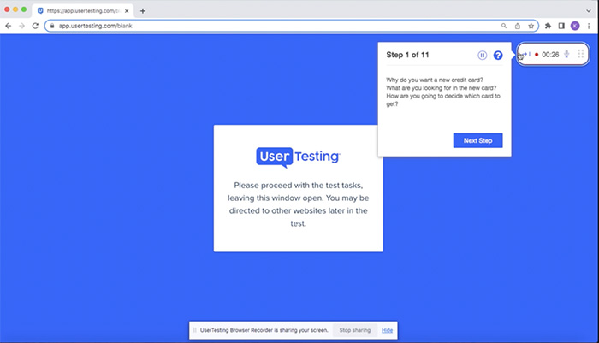Click the Next Step button
Screen dimensions: 599x343
(x=477, y=140)
